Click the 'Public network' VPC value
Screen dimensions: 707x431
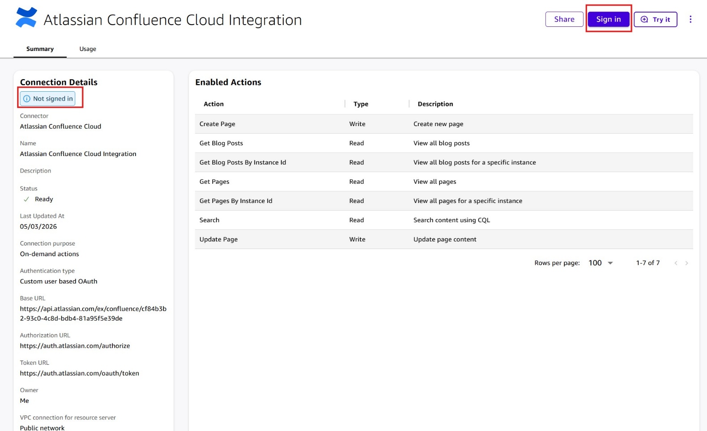(42, 428)
